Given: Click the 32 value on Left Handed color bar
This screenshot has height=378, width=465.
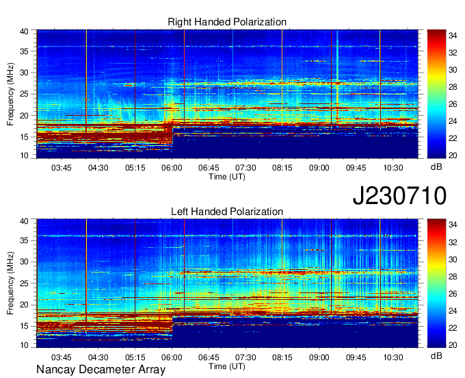Looking at the screenshot, I should tap(453, 242).
